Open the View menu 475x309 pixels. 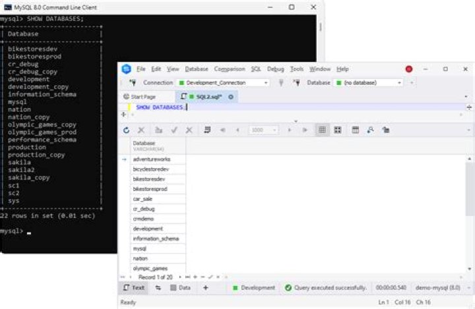[x=173, y=69]
